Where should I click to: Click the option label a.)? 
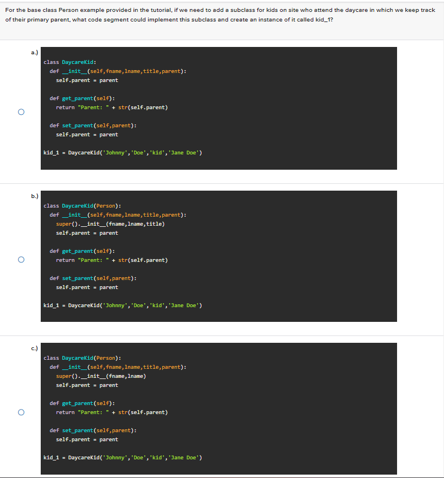(35, 51)
